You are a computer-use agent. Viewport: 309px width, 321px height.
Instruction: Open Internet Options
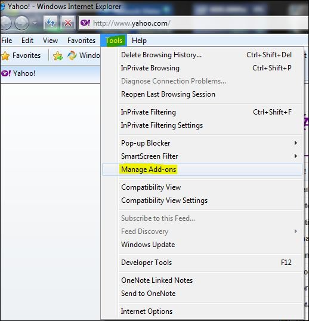(x=202, y=311)
